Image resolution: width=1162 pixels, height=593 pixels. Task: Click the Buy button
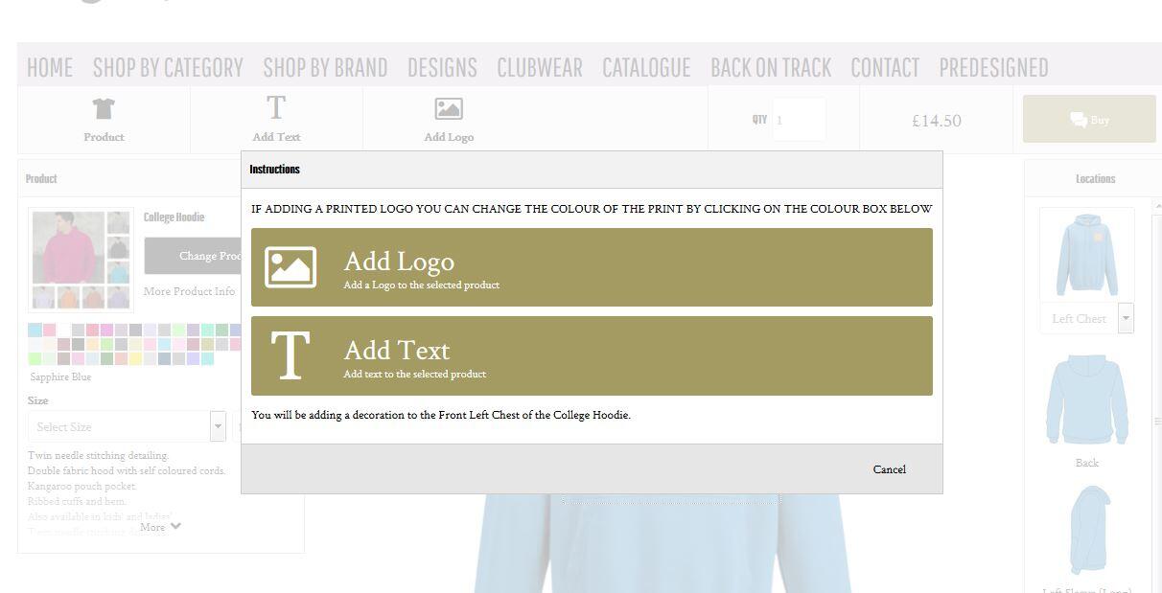pyautogui.click(x=1089, y=120)
